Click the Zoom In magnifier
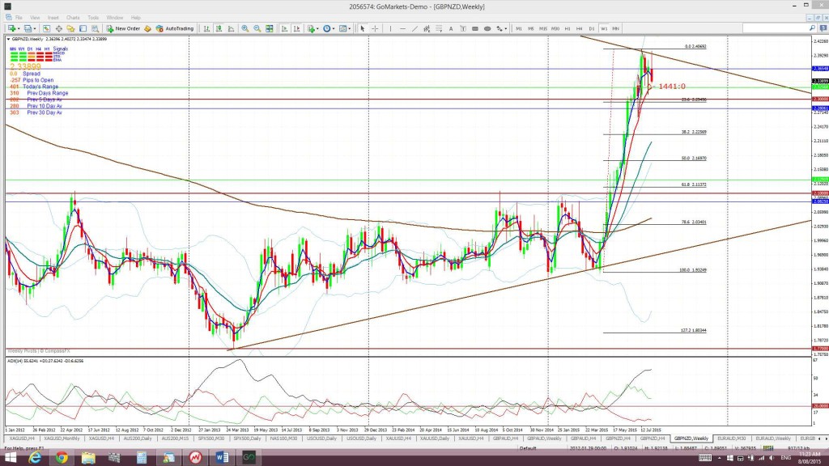Image resolution: width=829 pixels, height=466 pixels. 245,28
